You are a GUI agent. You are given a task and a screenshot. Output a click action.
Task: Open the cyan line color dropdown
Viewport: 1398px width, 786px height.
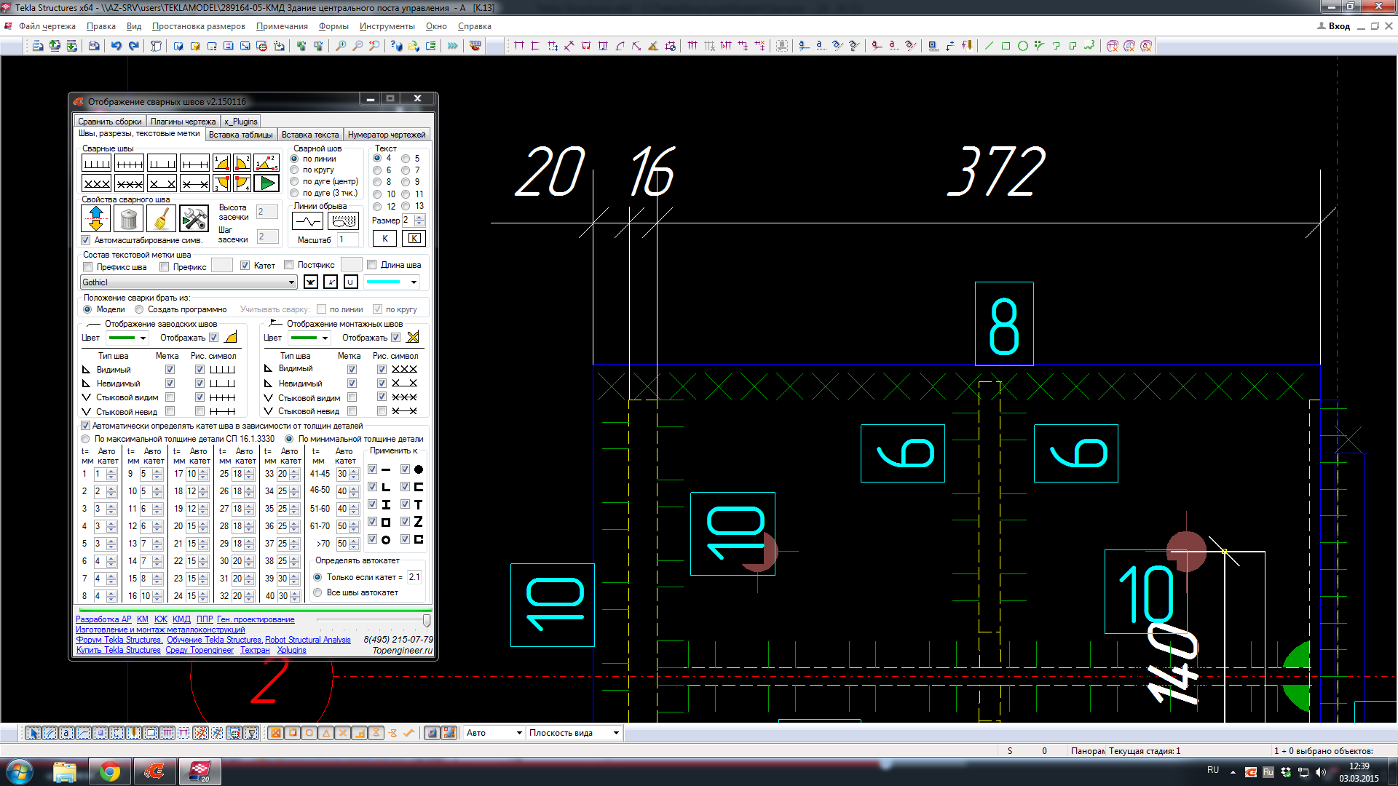414,282
